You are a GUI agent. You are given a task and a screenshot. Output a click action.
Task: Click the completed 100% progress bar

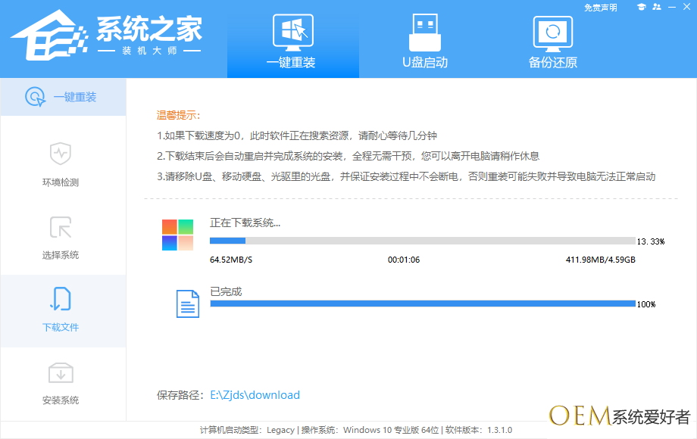pos(422,304)
